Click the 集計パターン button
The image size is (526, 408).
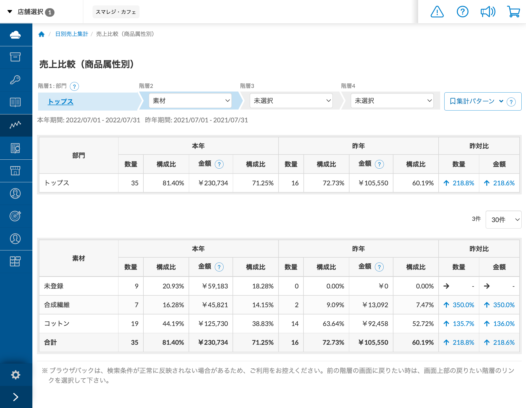pos(476,101)
